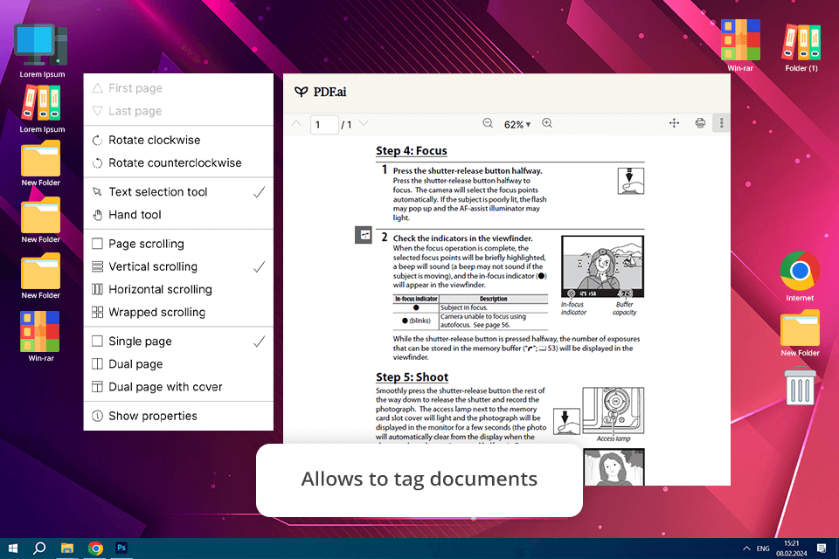Viewport: 839px width, 559px height.
Task: Choose Dual page view
Action: (x=178, y=364)
